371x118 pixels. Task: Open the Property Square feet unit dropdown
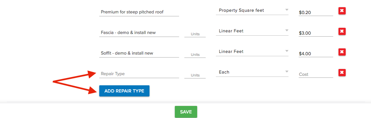click(x=252, y=10)
